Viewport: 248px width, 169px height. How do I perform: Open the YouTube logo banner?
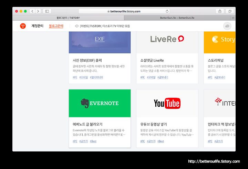(167, 103)
